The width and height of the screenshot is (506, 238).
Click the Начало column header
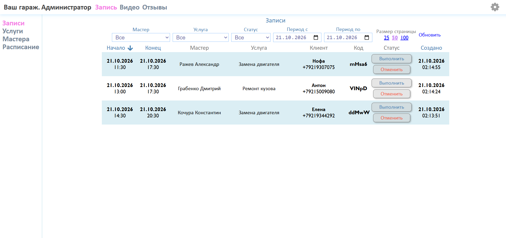(x=116, y=48)
